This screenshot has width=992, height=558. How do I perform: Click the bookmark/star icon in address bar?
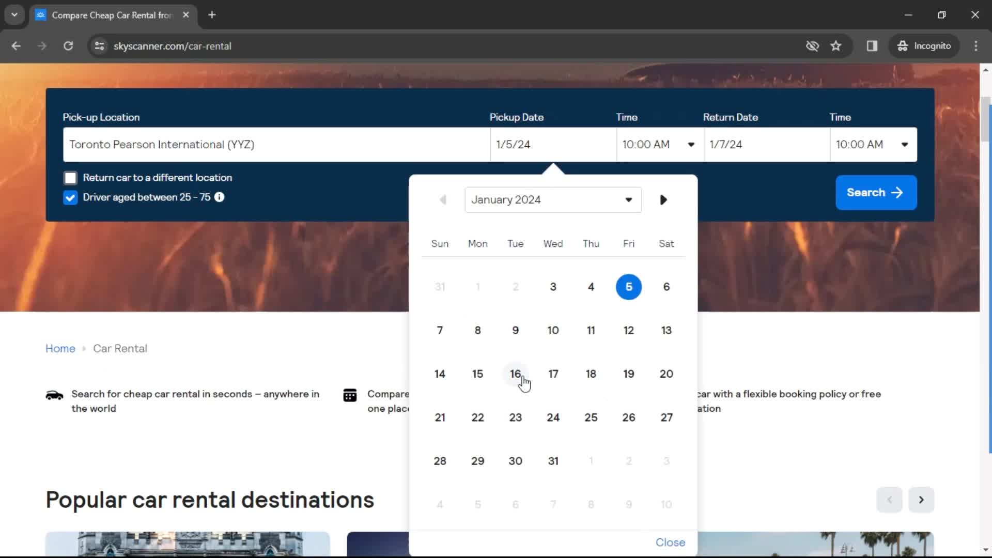point(836,47)
